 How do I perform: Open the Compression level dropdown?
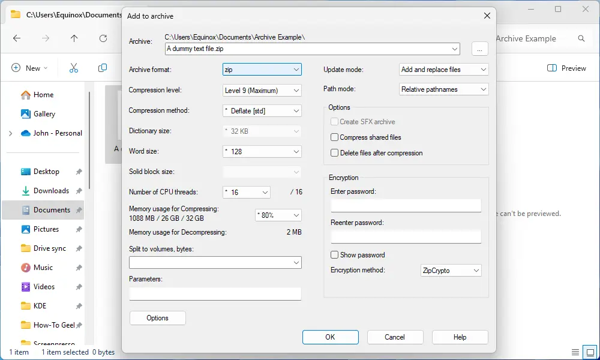click(262, 90)
